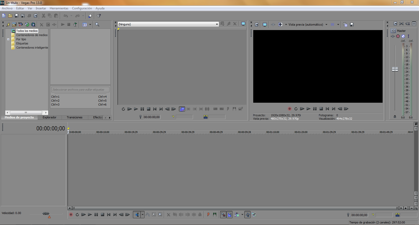Expand the Por tipo tree node
The height and width of the screenshot is (225, 419).
[8, 39]
